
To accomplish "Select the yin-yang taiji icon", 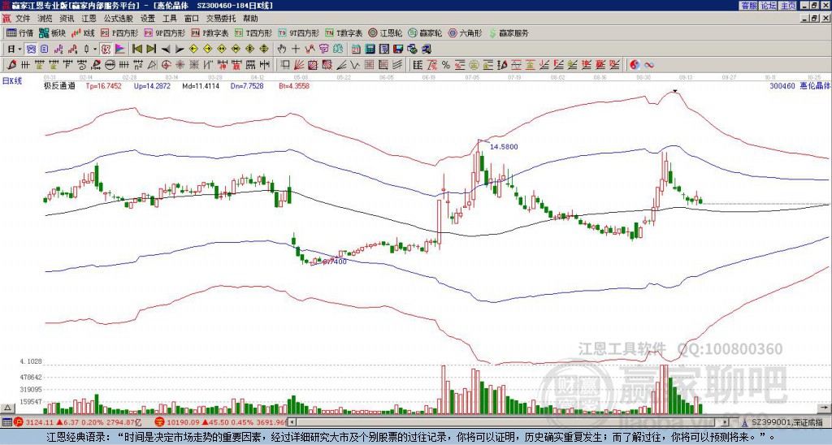I will pyautogui.click(x=634, y=65).
